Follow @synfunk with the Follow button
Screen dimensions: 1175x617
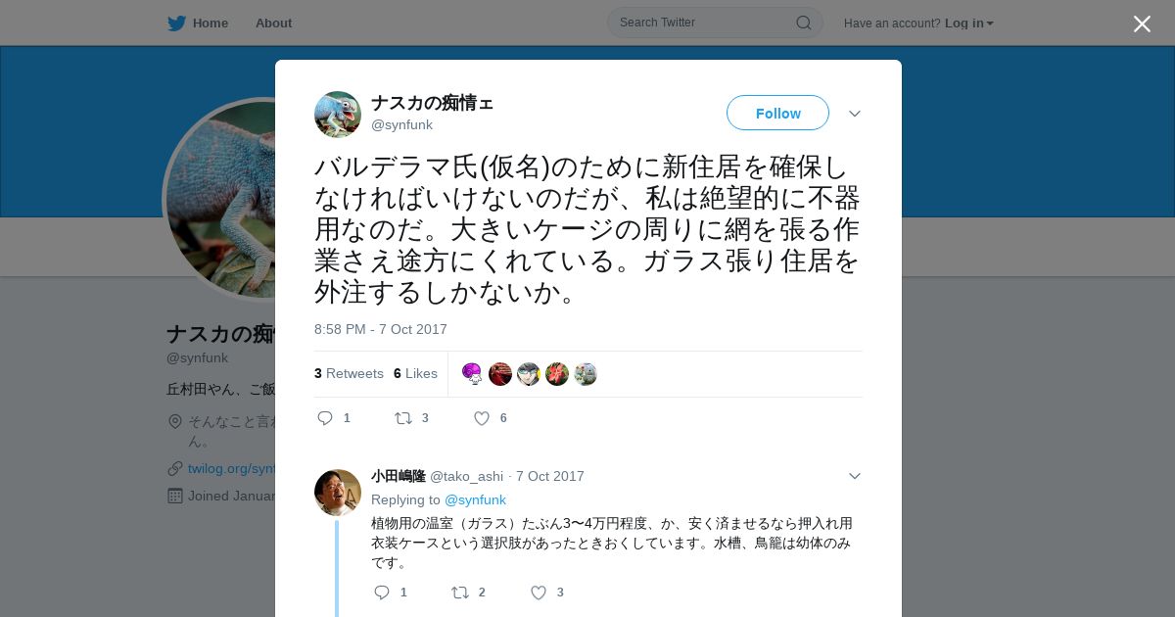(x=777, y=113)
